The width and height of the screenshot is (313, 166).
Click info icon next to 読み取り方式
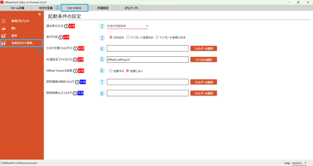tap(66, 26)
